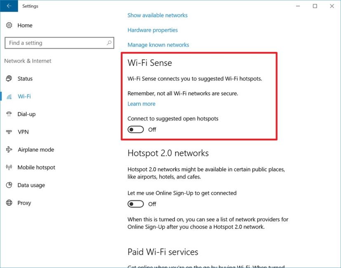Select the Airplane mode icon
Viewport: 341px width, 268px height.
[9, 150]
